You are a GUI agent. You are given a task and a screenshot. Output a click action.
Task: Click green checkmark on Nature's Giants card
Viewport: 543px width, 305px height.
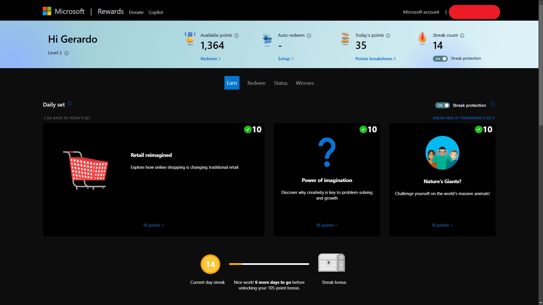(x=478, y=129)
